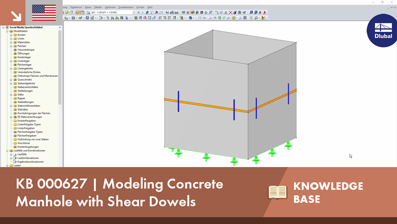Click the red X delete toolbar icon
Image resolution: width=397 pixels, height=224 pixels.
(x=230, y=13)
